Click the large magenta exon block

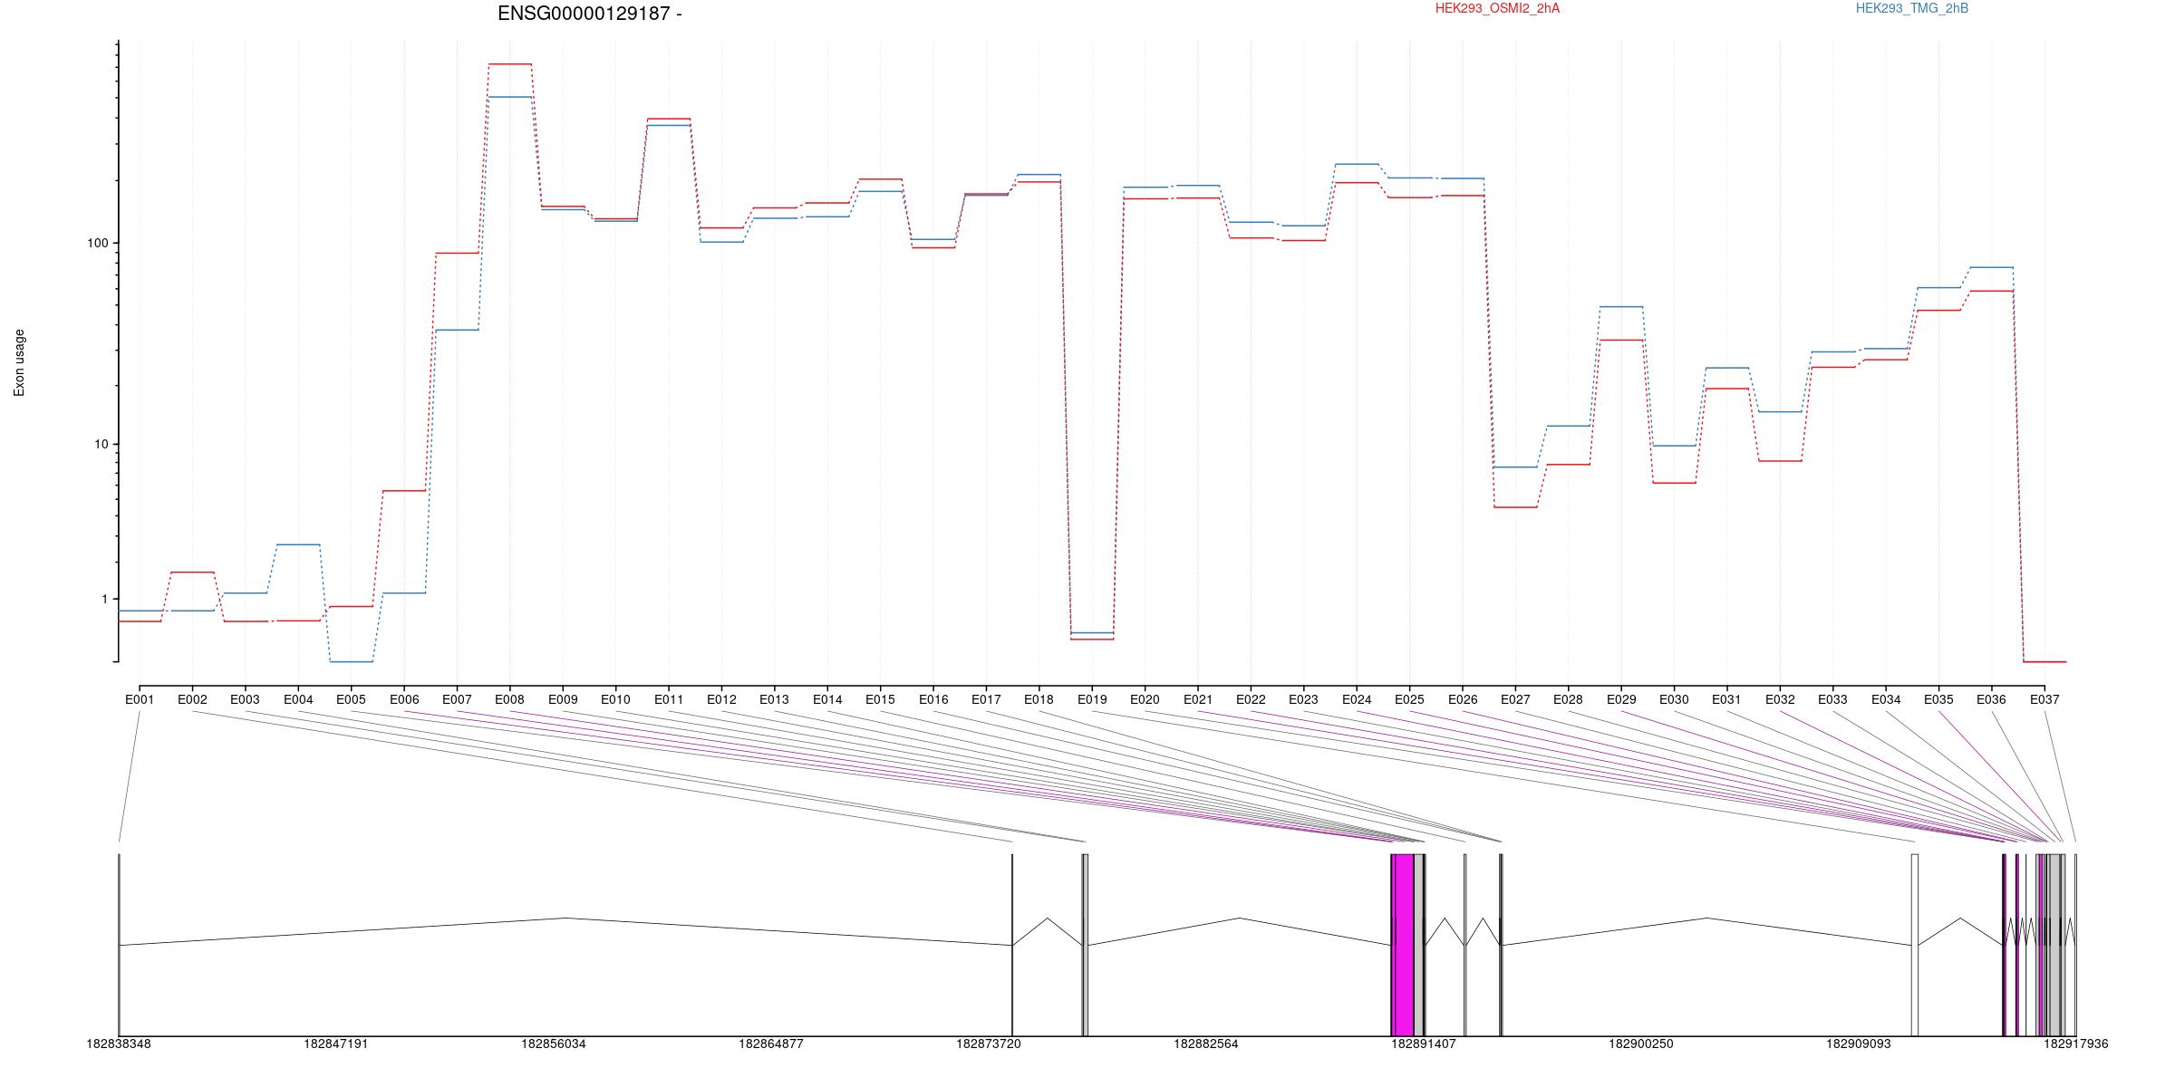point(1403,945)
